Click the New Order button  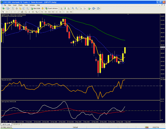(x=36, y=8)
